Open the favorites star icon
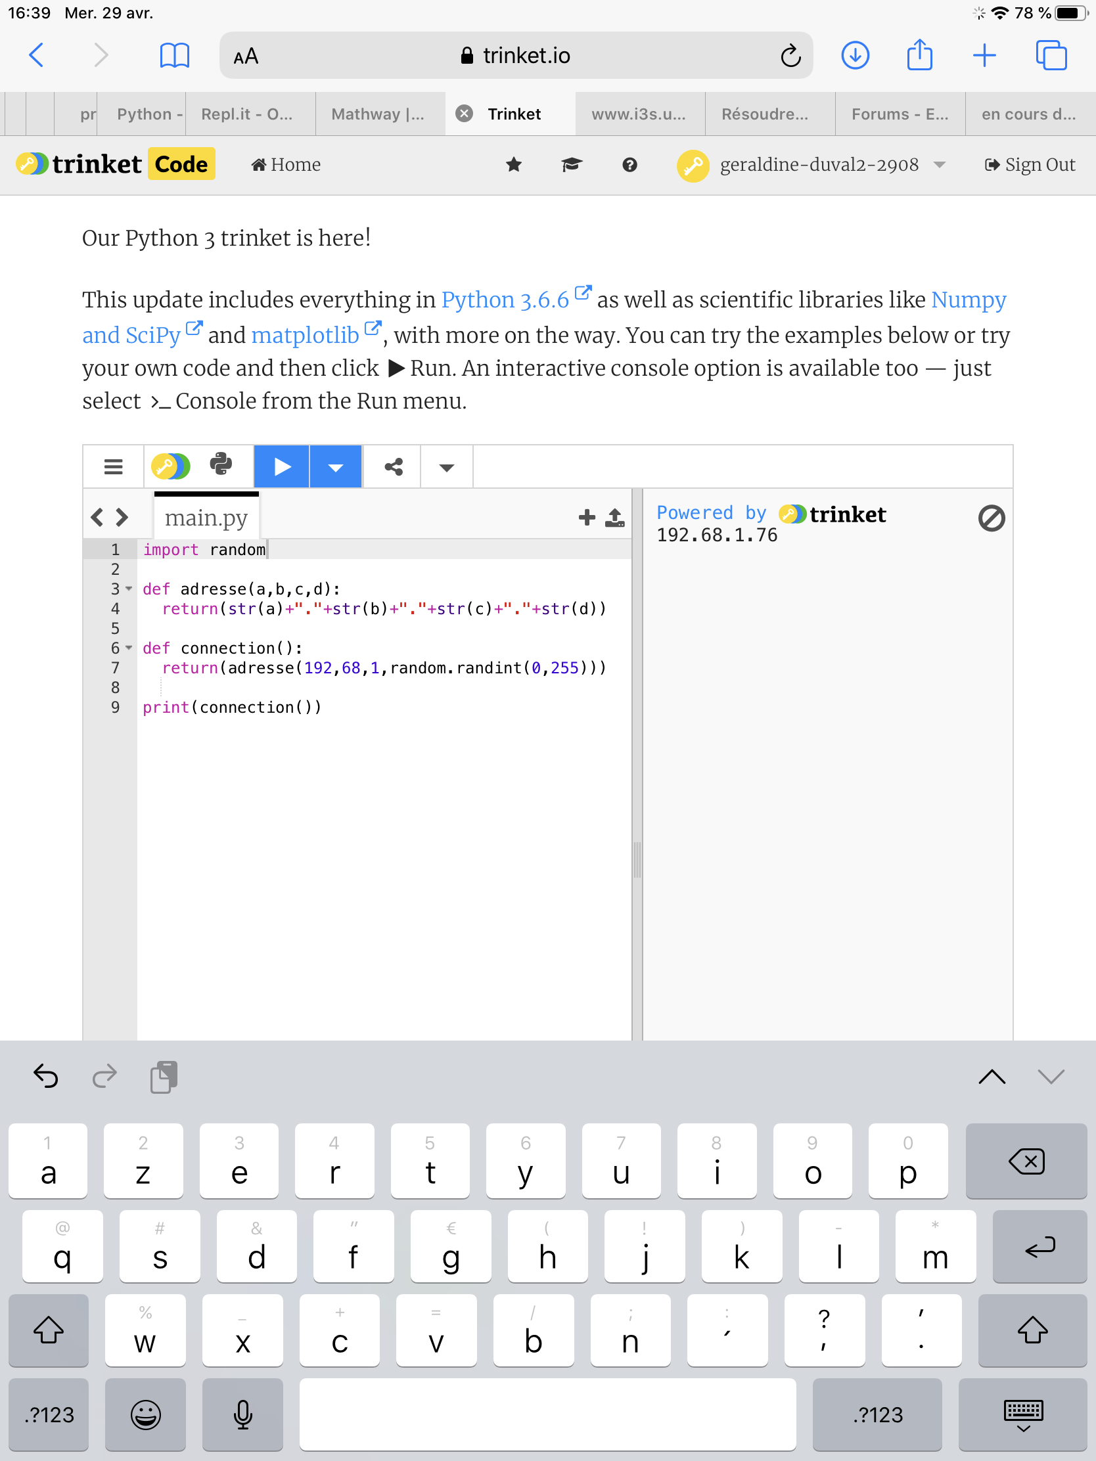1096x1461 pixels. [x=513, y=164]
